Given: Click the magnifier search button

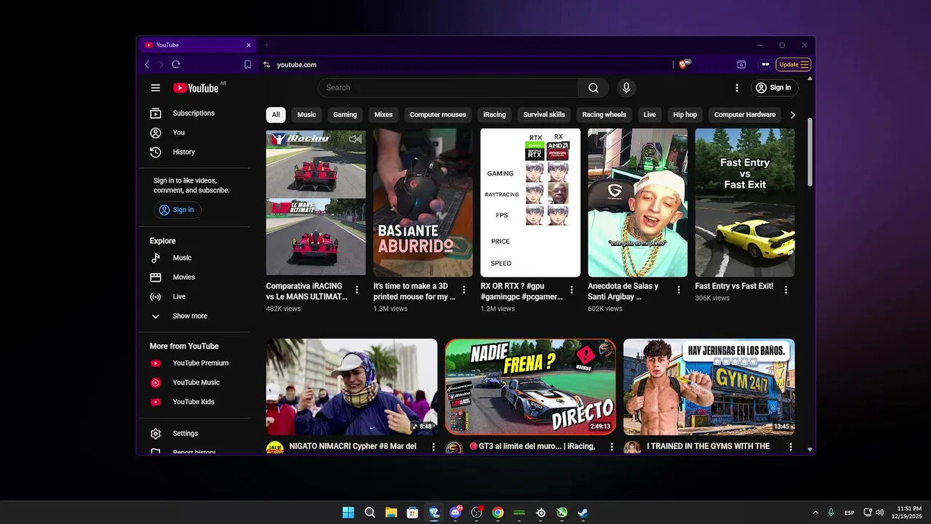Looking at the screenshot, I should coord(594,88).
